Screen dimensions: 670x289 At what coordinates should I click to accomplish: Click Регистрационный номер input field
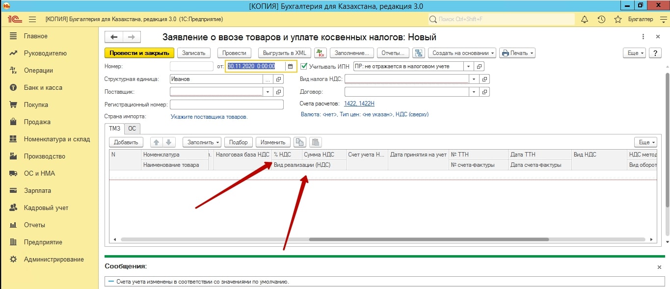[x=227, y=105]
